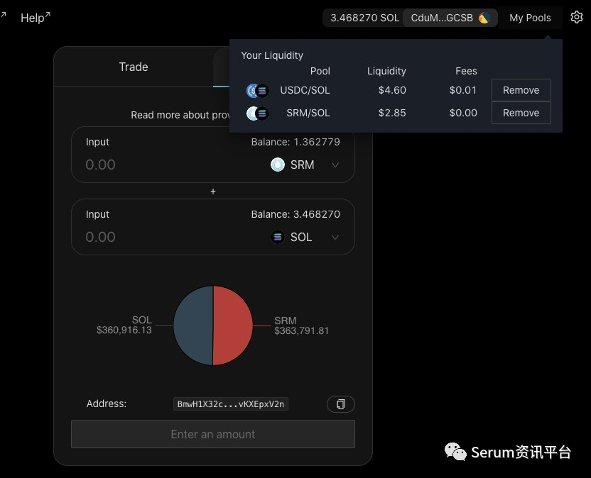Copy the pool address with the copy icon
This screenshot has width=591, height=478.
(x=341, y=404)
